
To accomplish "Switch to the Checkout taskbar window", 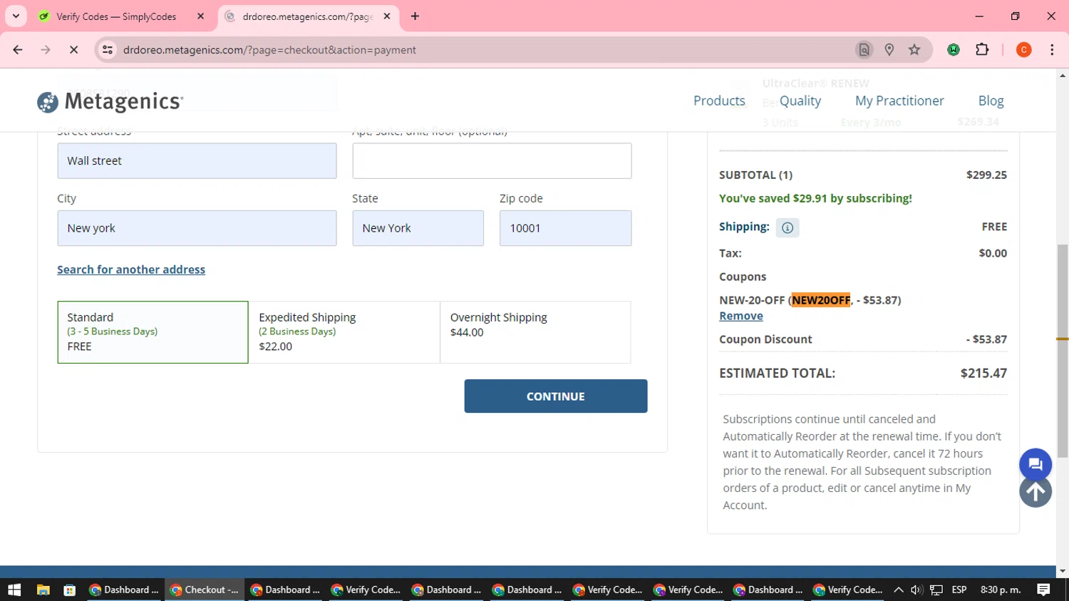I will click(205, 590).
